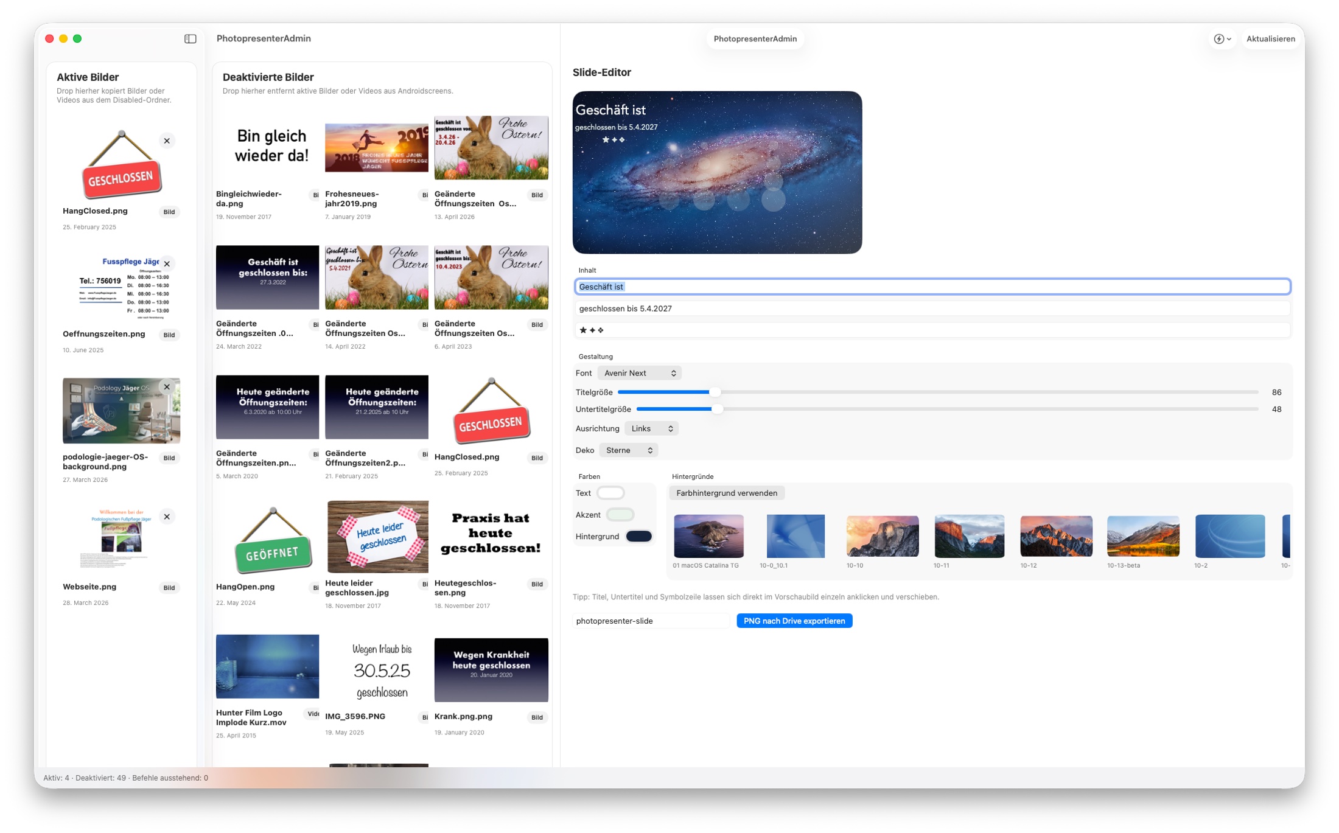Click the title field Geschäft ist
The height and width of the screenshot is (833, 1339).
pyautogui.click(x=932, y=287)
